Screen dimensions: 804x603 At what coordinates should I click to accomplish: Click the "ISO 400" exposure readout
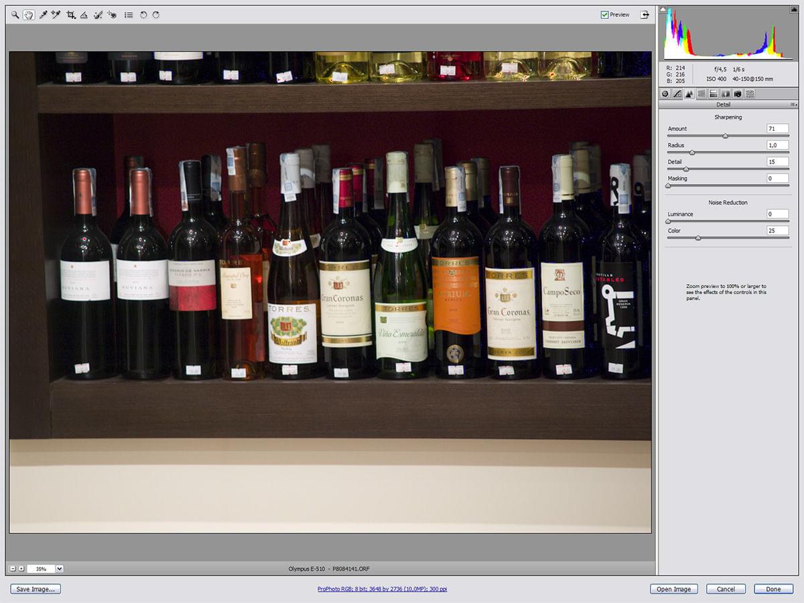pos(716,79)
